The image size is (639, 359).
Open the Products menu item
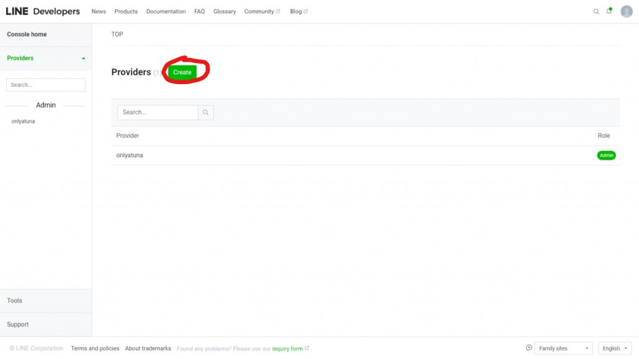pyautogui.click(x=126, y=11)
